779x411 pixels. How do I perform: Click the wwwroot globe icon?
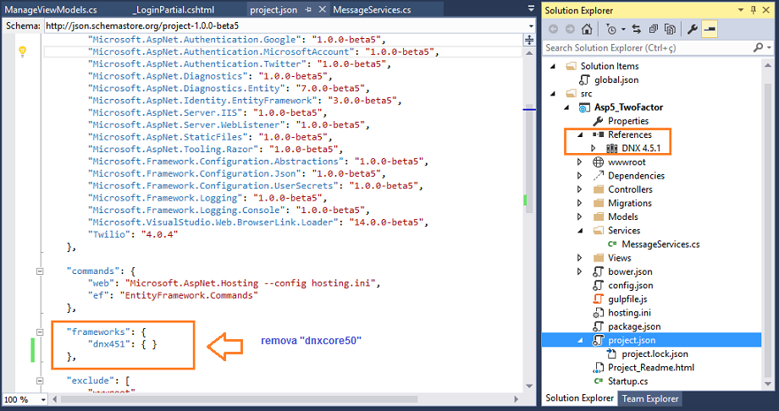(598, 162)
